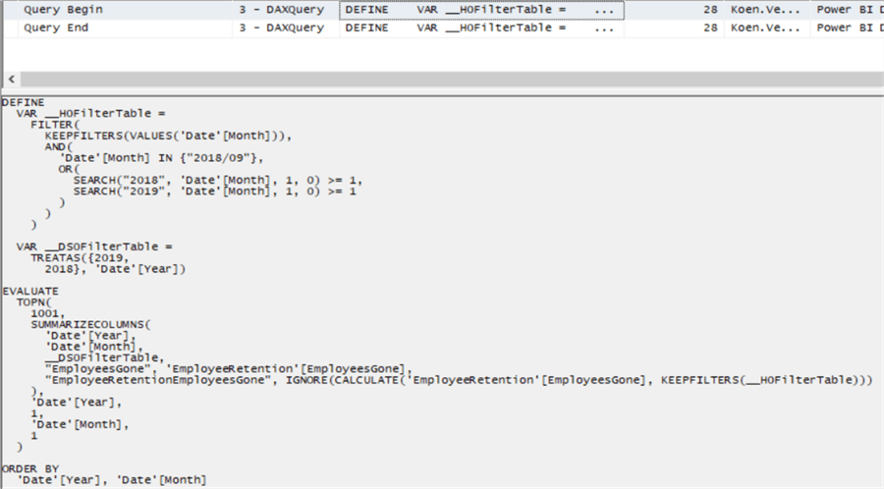The image size is (884, 489).
Task: Click the ORDER BY keyword
Action: pos(30,468)
